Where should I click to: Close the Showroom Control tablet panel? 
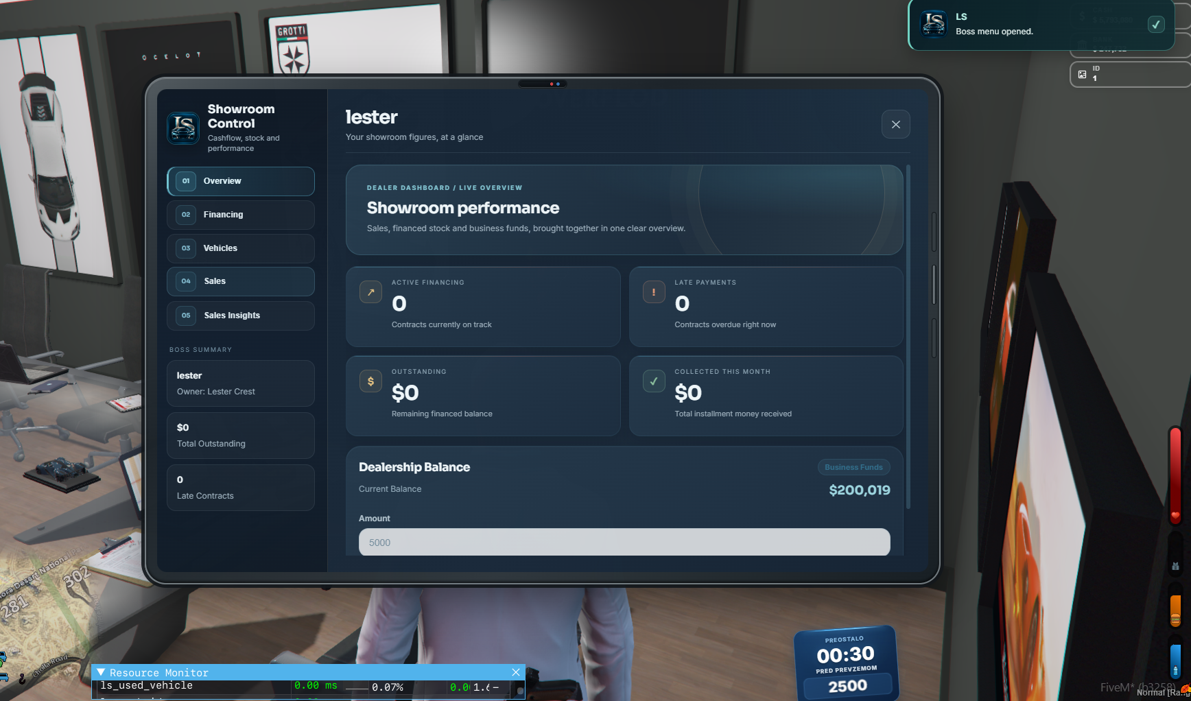(895, 124)
